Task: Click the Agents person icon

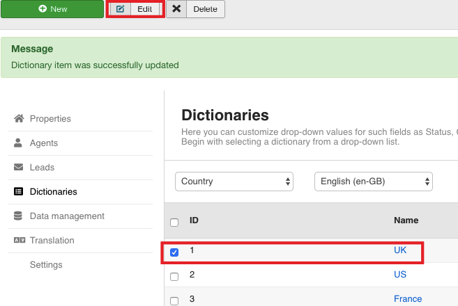Action: pyautogui.click(x=19, y=143)
